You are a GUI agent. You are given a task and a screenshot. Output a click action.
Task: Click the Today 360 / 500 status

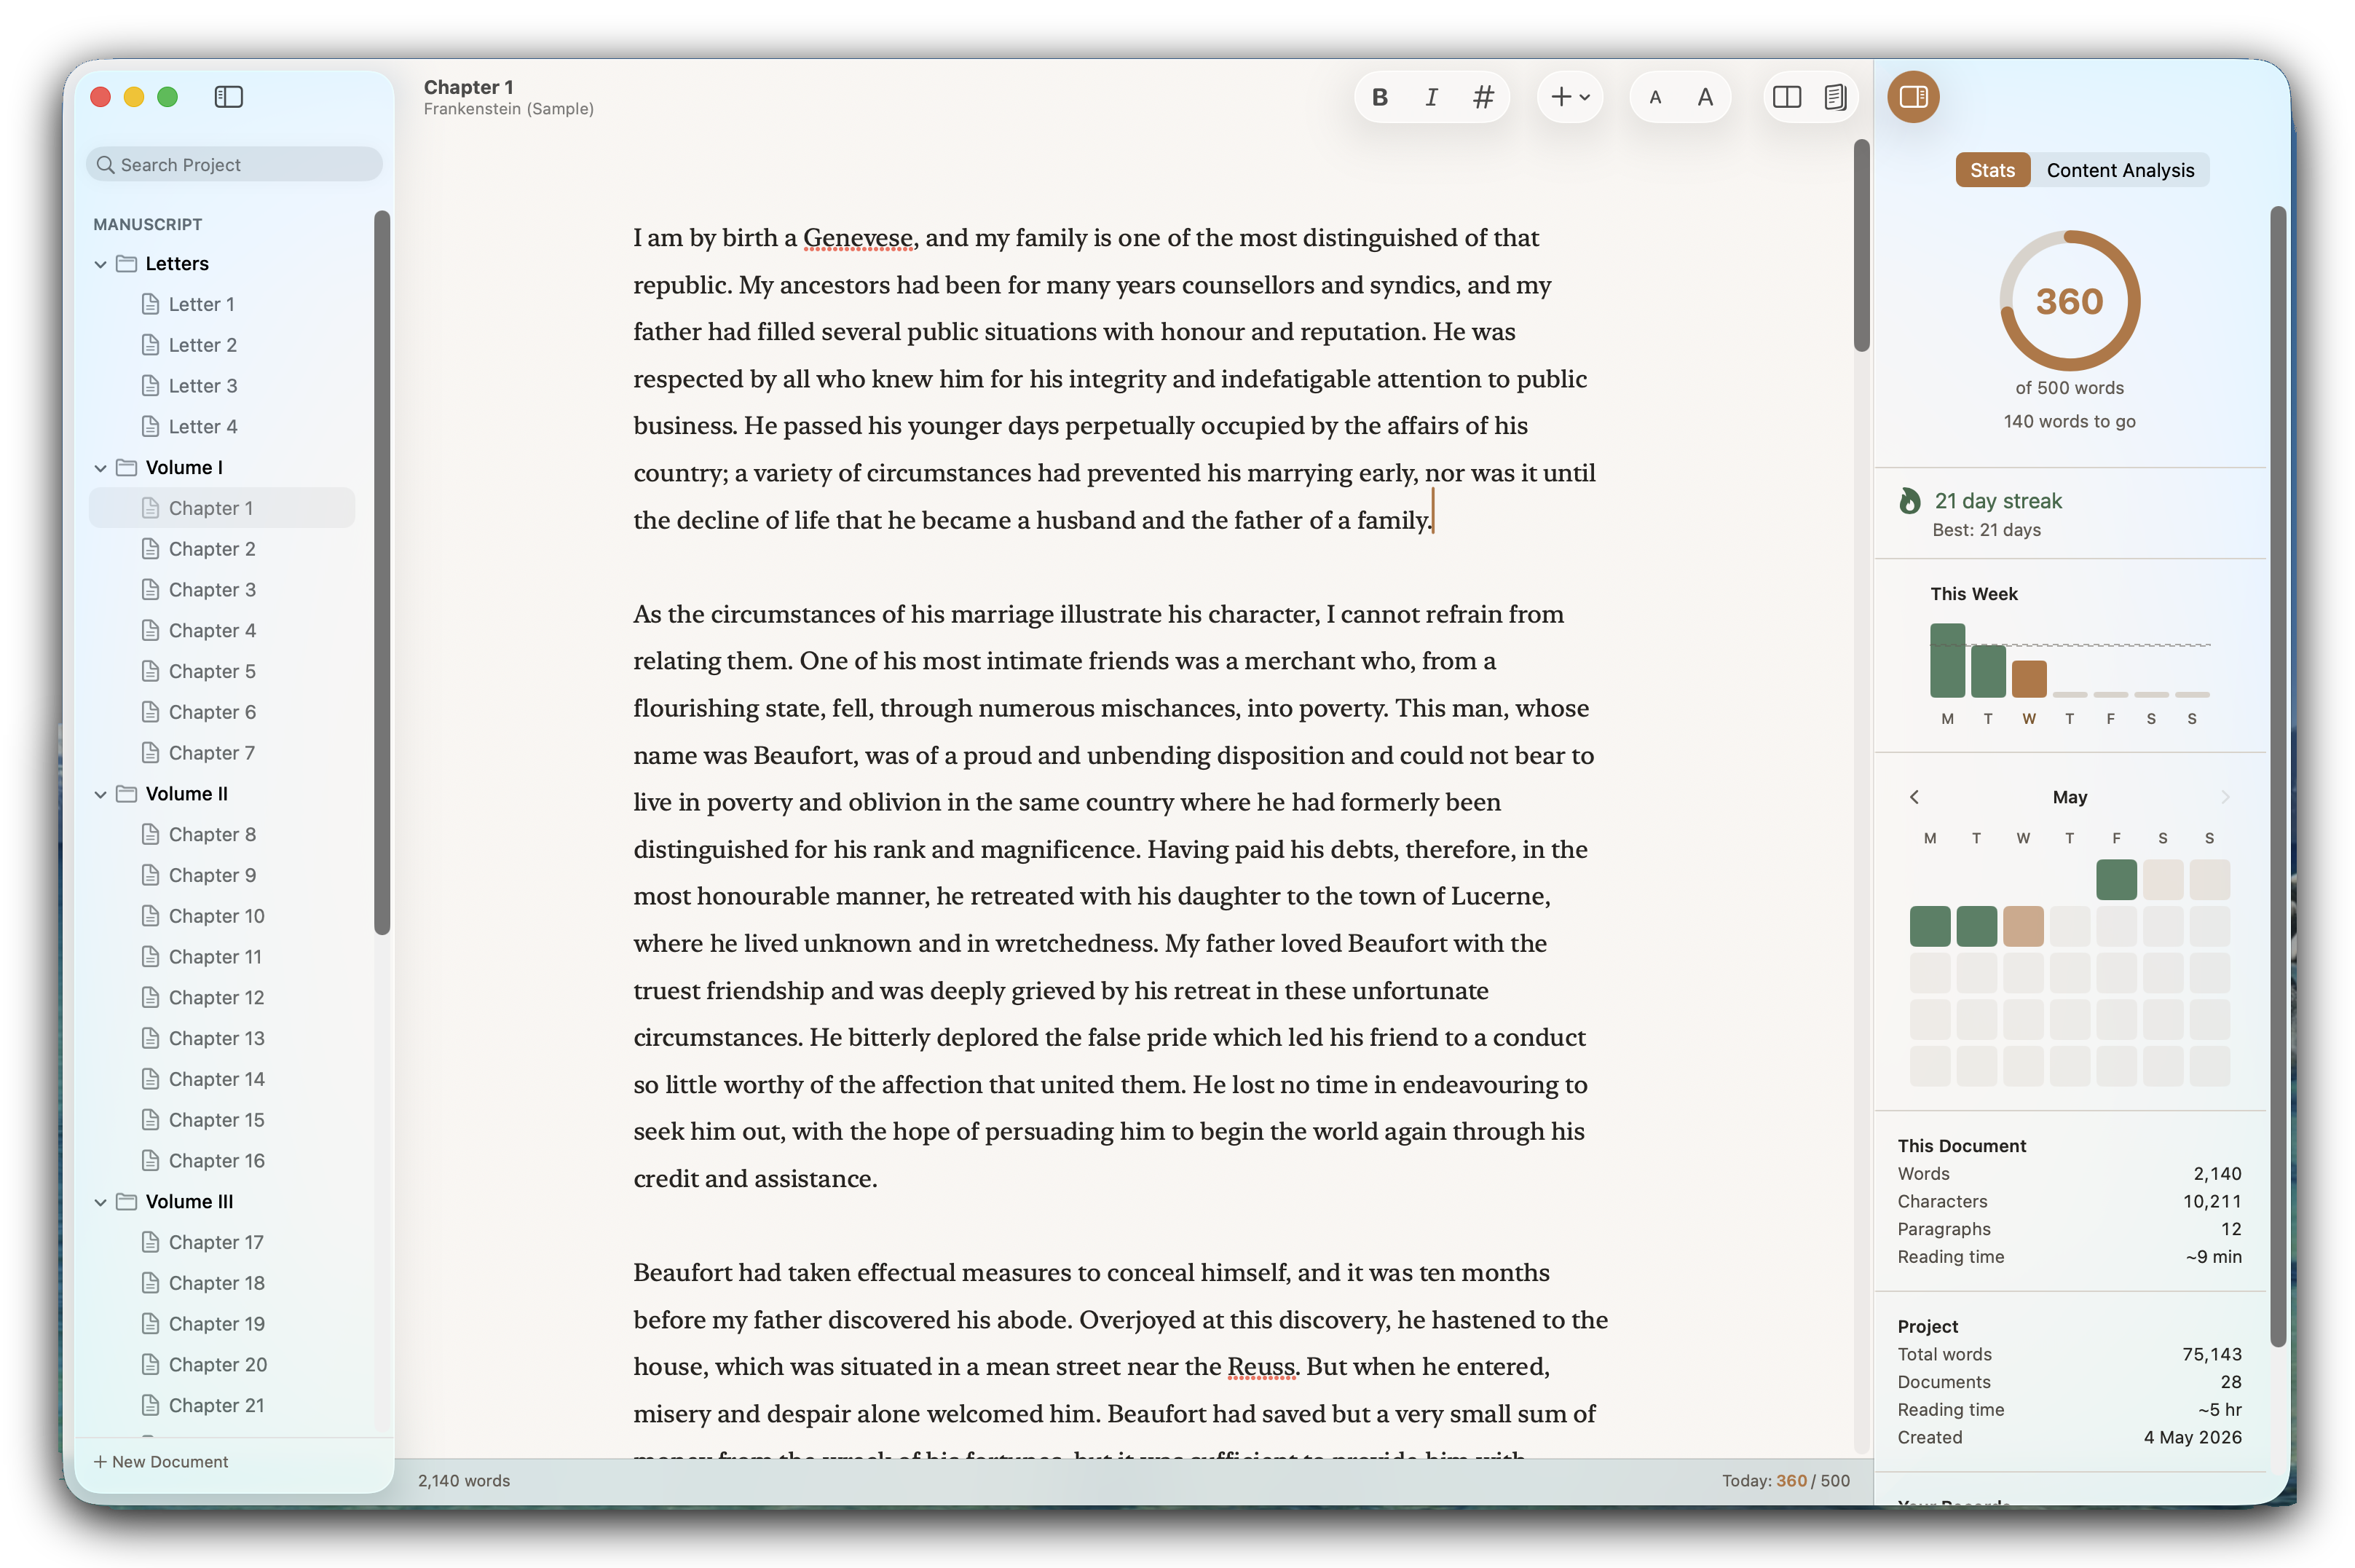click(x=1786, y=1481)
